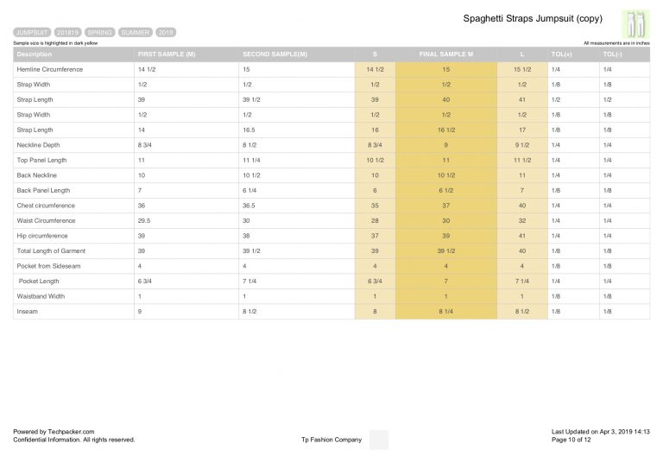Click the Spaghetti Straps Jumpsuit title
This screenshot has width=663, height=469.
pyautogui.click(x=533, y=19)
